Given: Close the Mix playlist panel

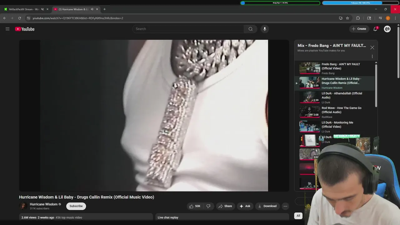Looking at the screenshot, I should pos(372,47).
